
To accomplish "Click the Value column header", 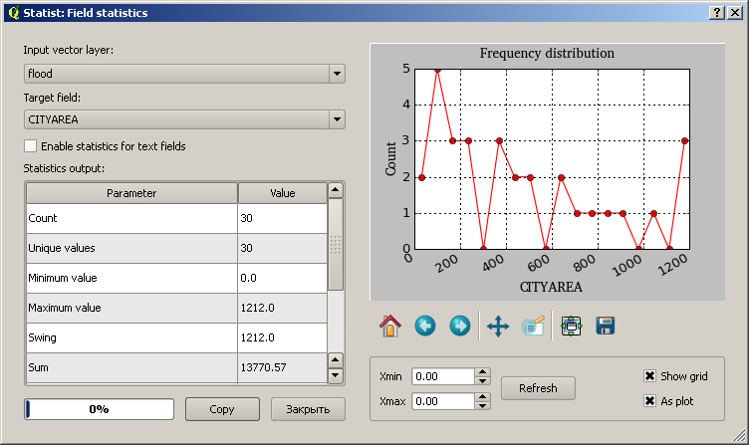I will [x=282, y=193].
